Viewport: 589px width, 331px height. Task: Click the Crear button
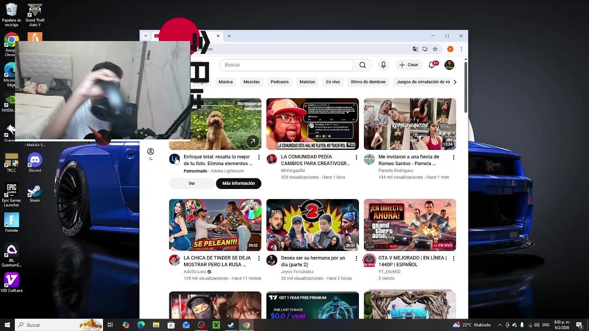coord(409,65)
